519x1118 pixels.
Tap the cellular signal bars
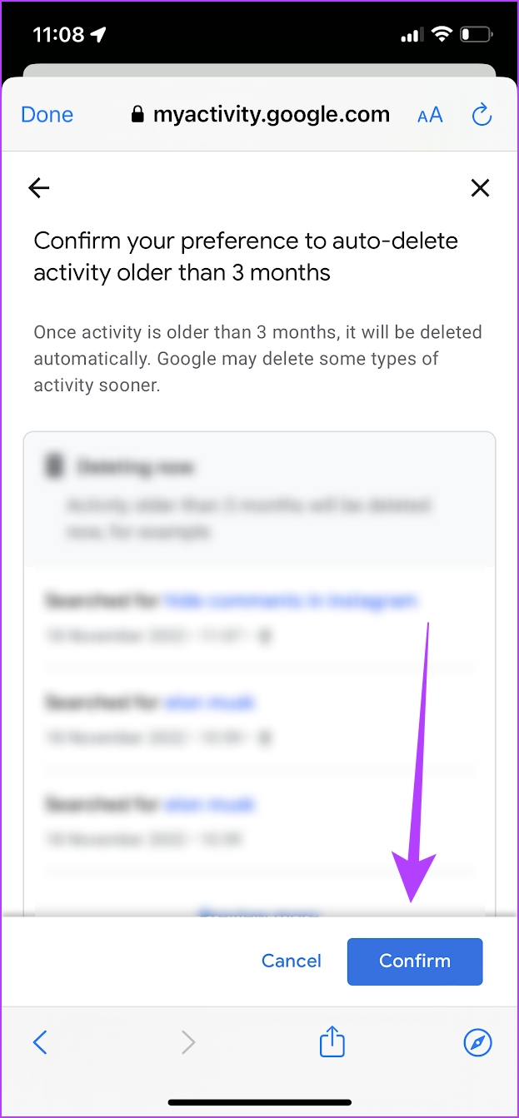[412, 35]
